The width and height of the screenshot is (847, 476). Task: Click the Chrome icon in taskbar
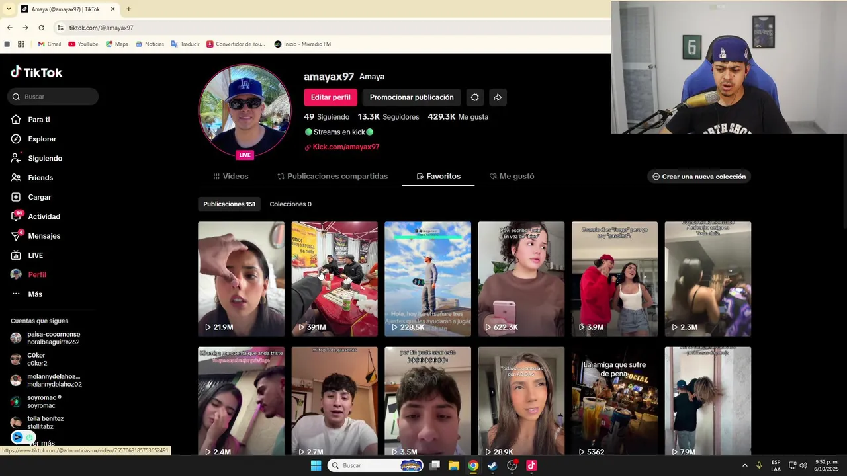point(473,465)
